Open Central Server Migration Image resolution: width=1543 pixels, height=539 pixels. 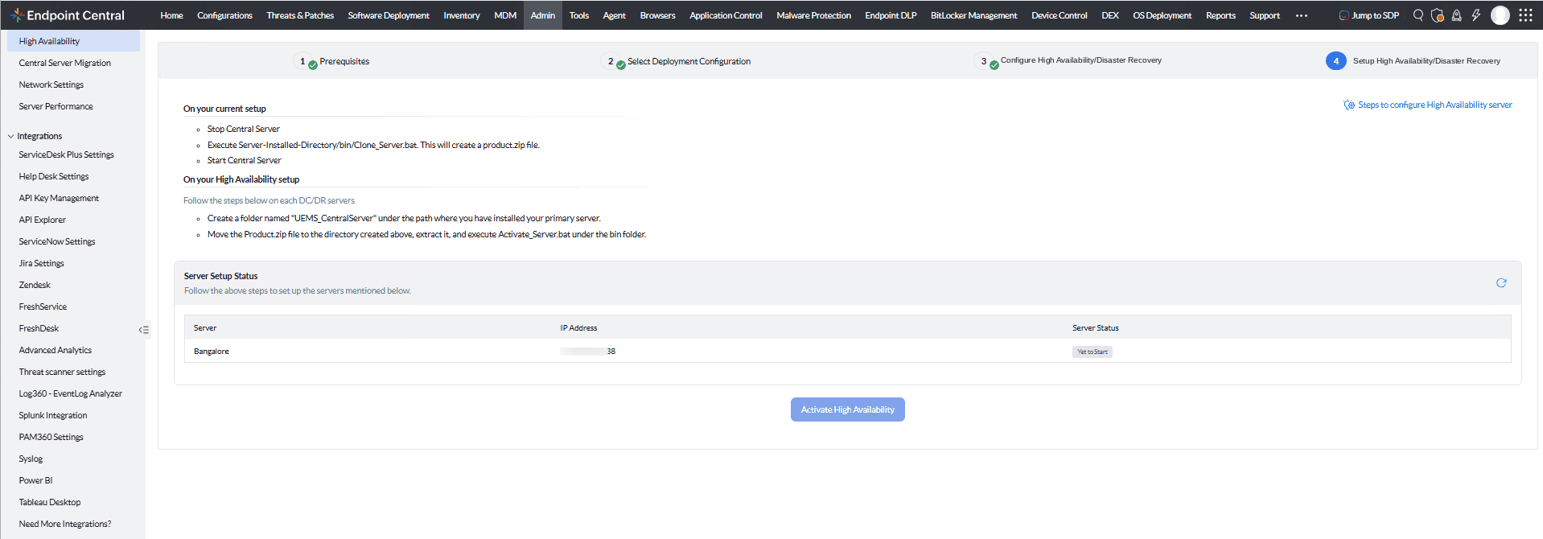65,63
